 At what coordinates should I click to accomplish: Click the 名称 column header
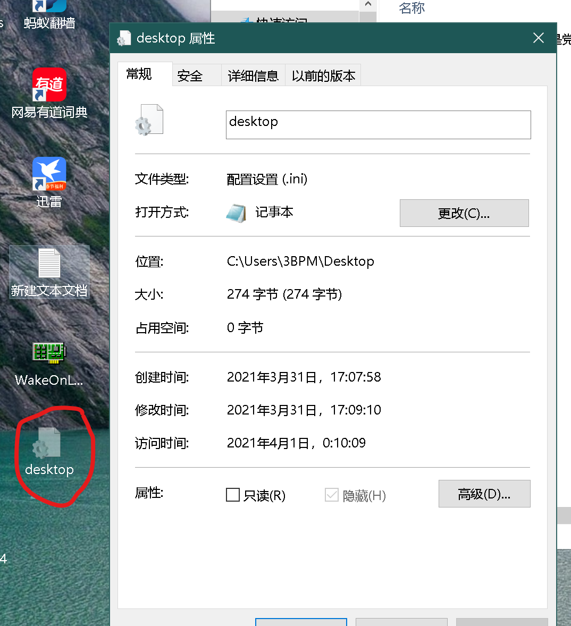pyautogui.click(x=411, y=7)
